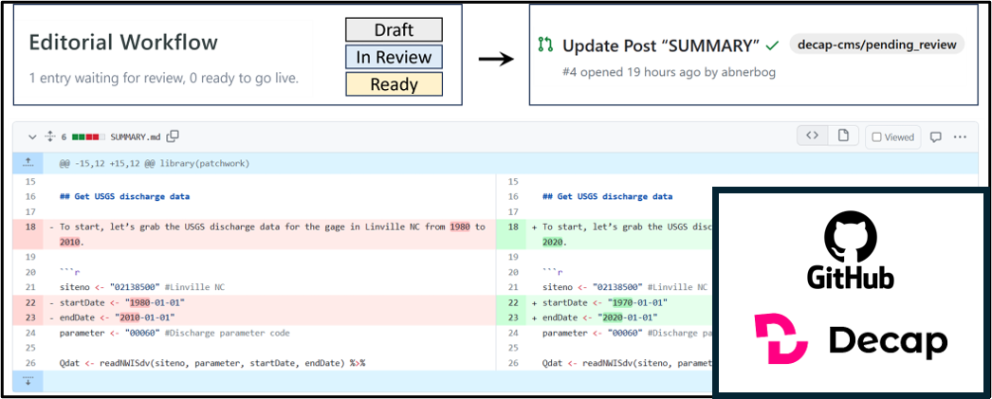
Task: Open the file comment icon
Action: pyautogui.click(x=935, y=136)
